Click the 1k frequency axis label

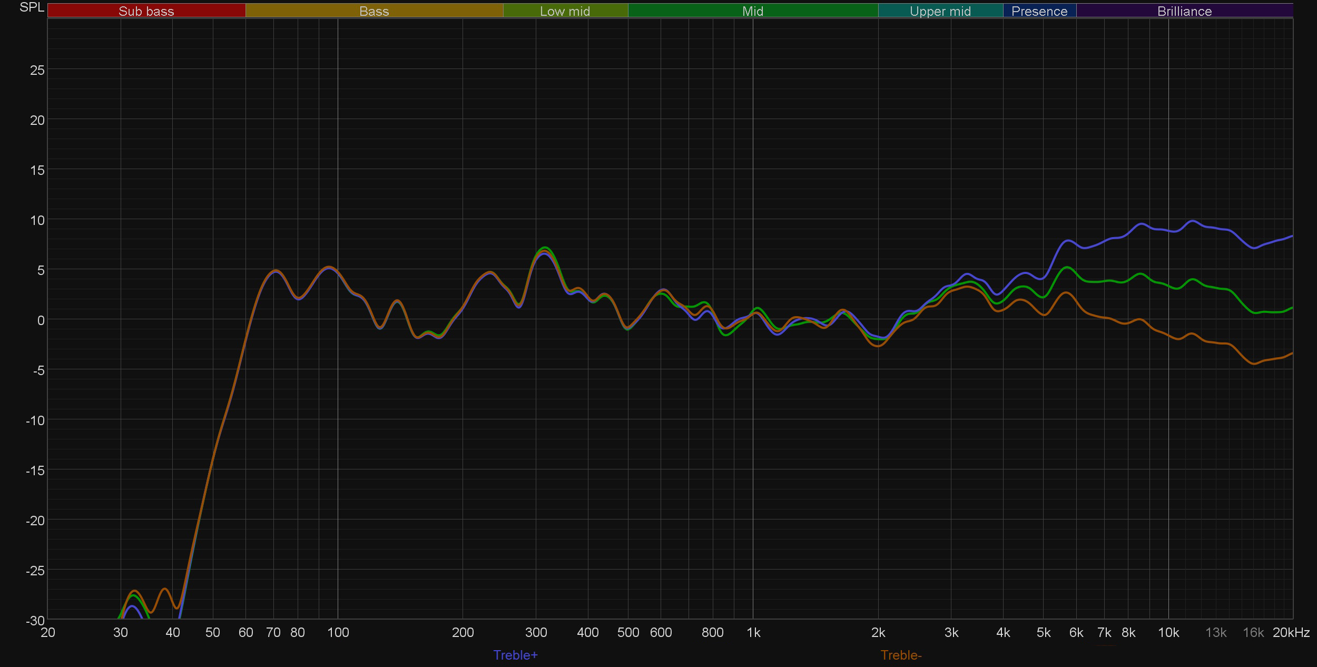753,633
